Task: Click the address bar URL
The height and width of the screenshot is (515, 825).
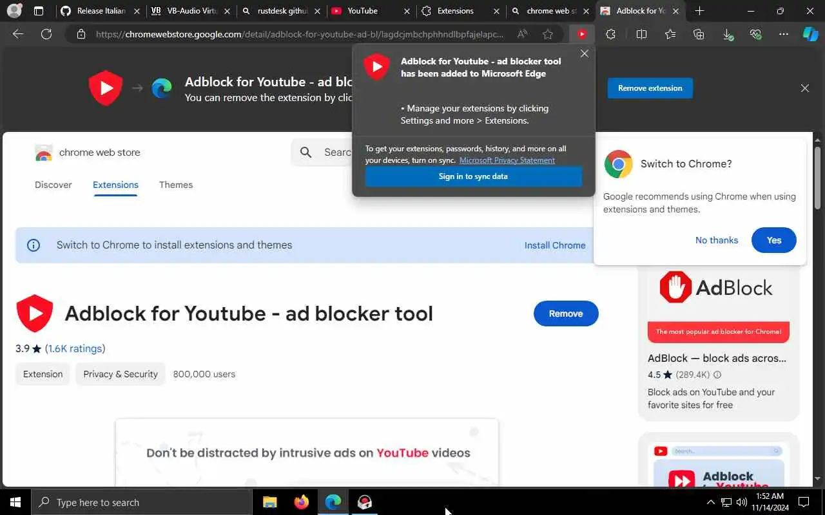Action: (x=300, y=34)
